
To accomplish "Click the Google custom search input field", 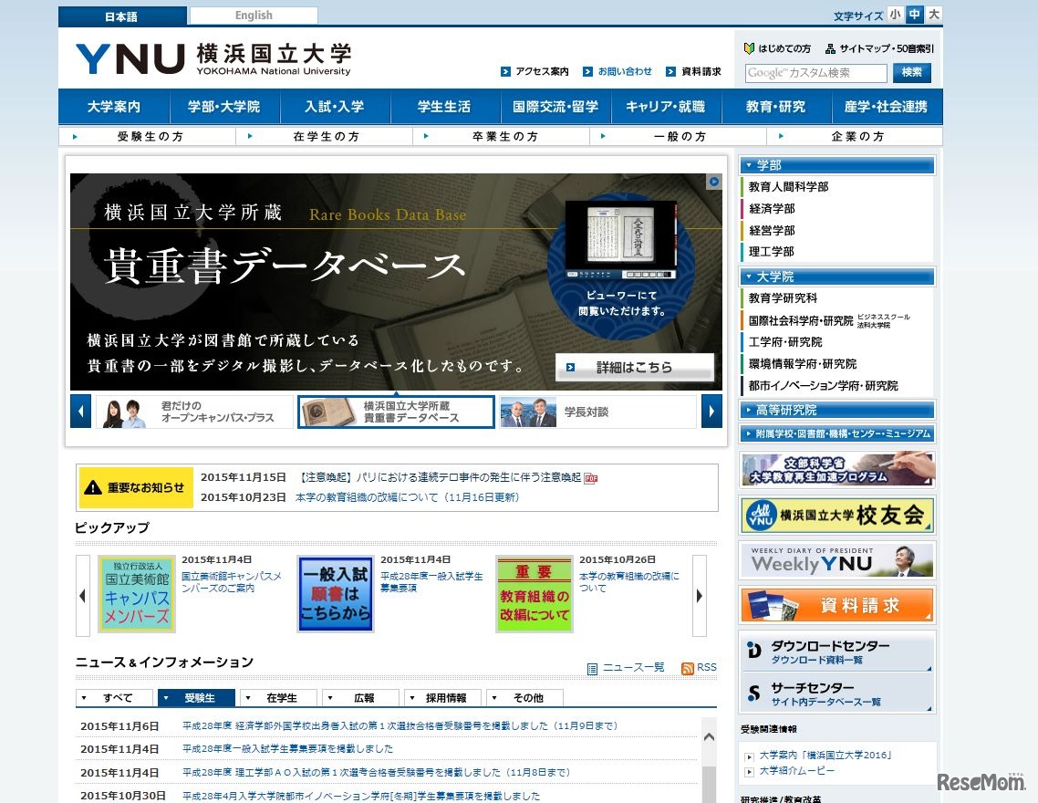I will click(x=815, y=73).
